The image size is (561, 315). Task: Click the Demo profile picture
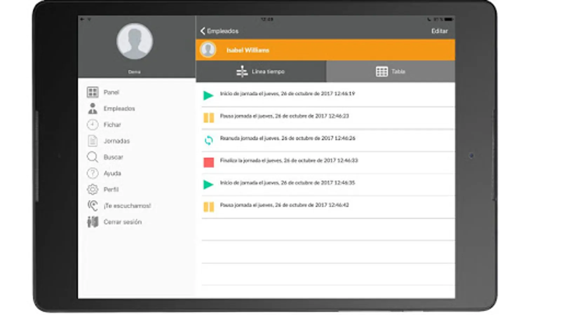pos(134,41)
